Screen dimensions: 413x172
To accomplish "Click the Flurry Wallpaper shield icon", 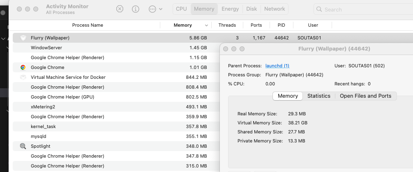I will tap(23, 38).
